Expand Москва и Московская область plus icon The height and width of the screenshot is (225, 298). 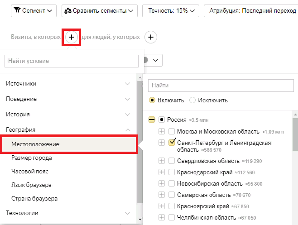point(162,131)
